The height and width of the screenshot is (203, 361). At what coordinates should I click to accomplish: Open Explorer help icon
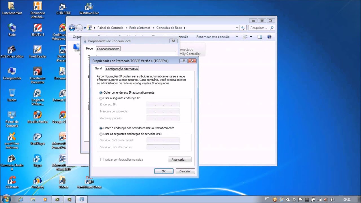269,37
